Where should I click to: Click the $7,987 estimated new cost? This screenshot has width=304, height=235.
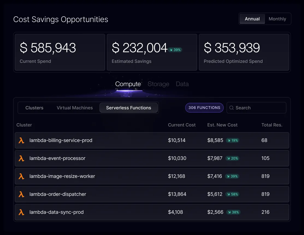[215, 158]
